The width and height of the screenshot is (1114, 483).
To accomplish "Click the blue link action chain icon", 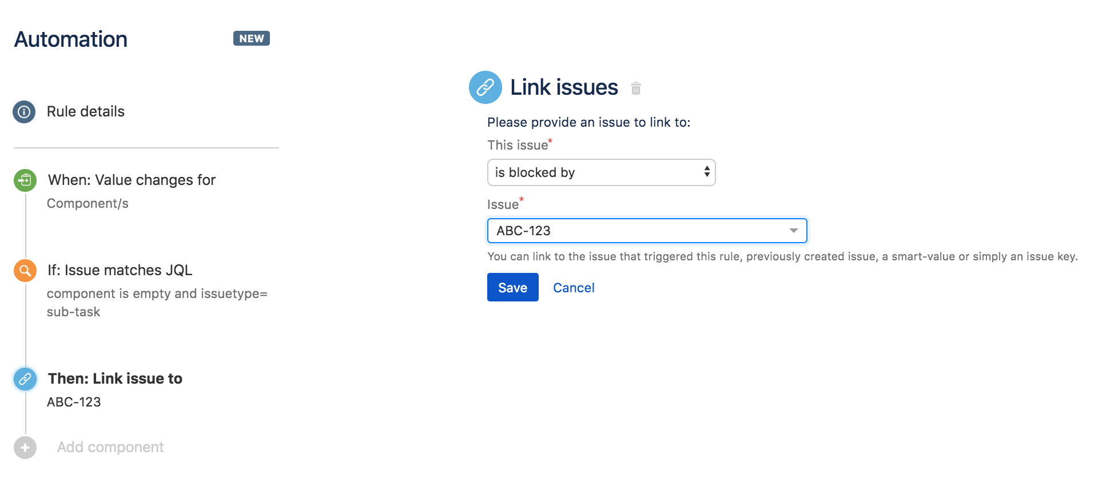I will coord(24,379).
